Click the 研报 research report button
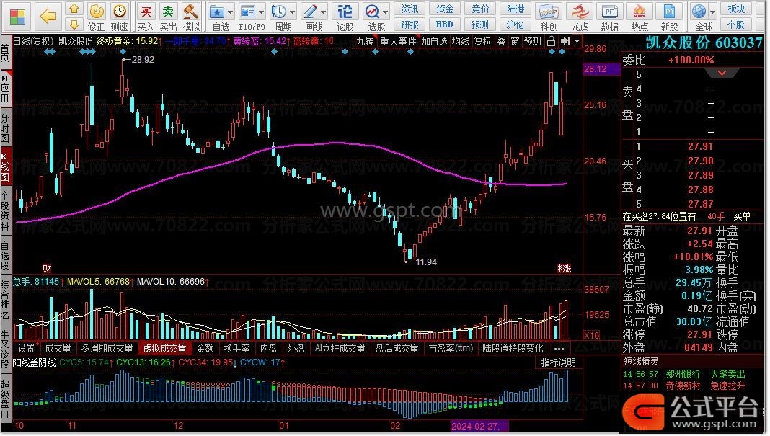 (410, 24)
